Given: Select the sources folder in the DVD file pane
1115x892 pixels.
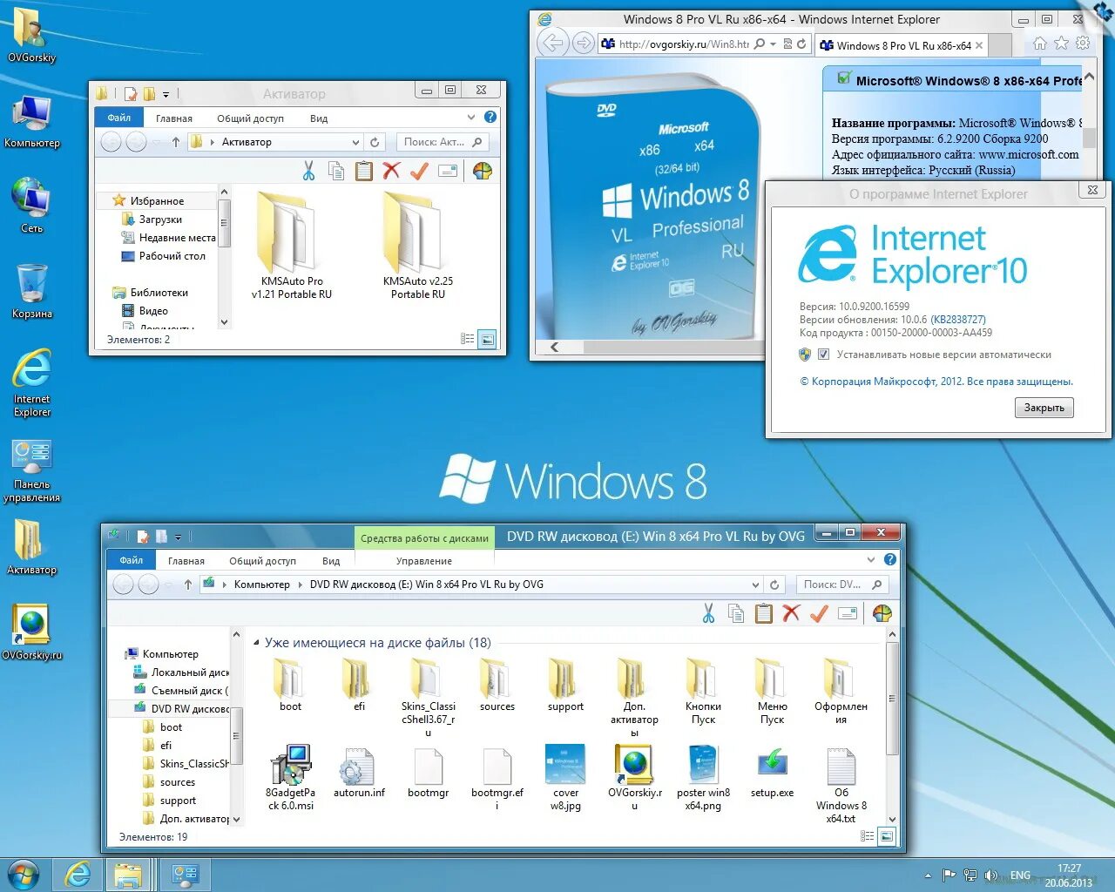Looking at the screenshot, I should [x=497, y=686].
